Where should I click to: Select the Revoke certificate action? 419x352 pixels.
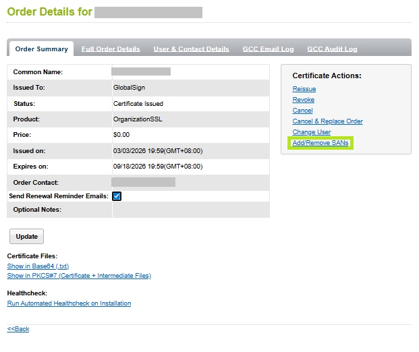pos(303,100)
